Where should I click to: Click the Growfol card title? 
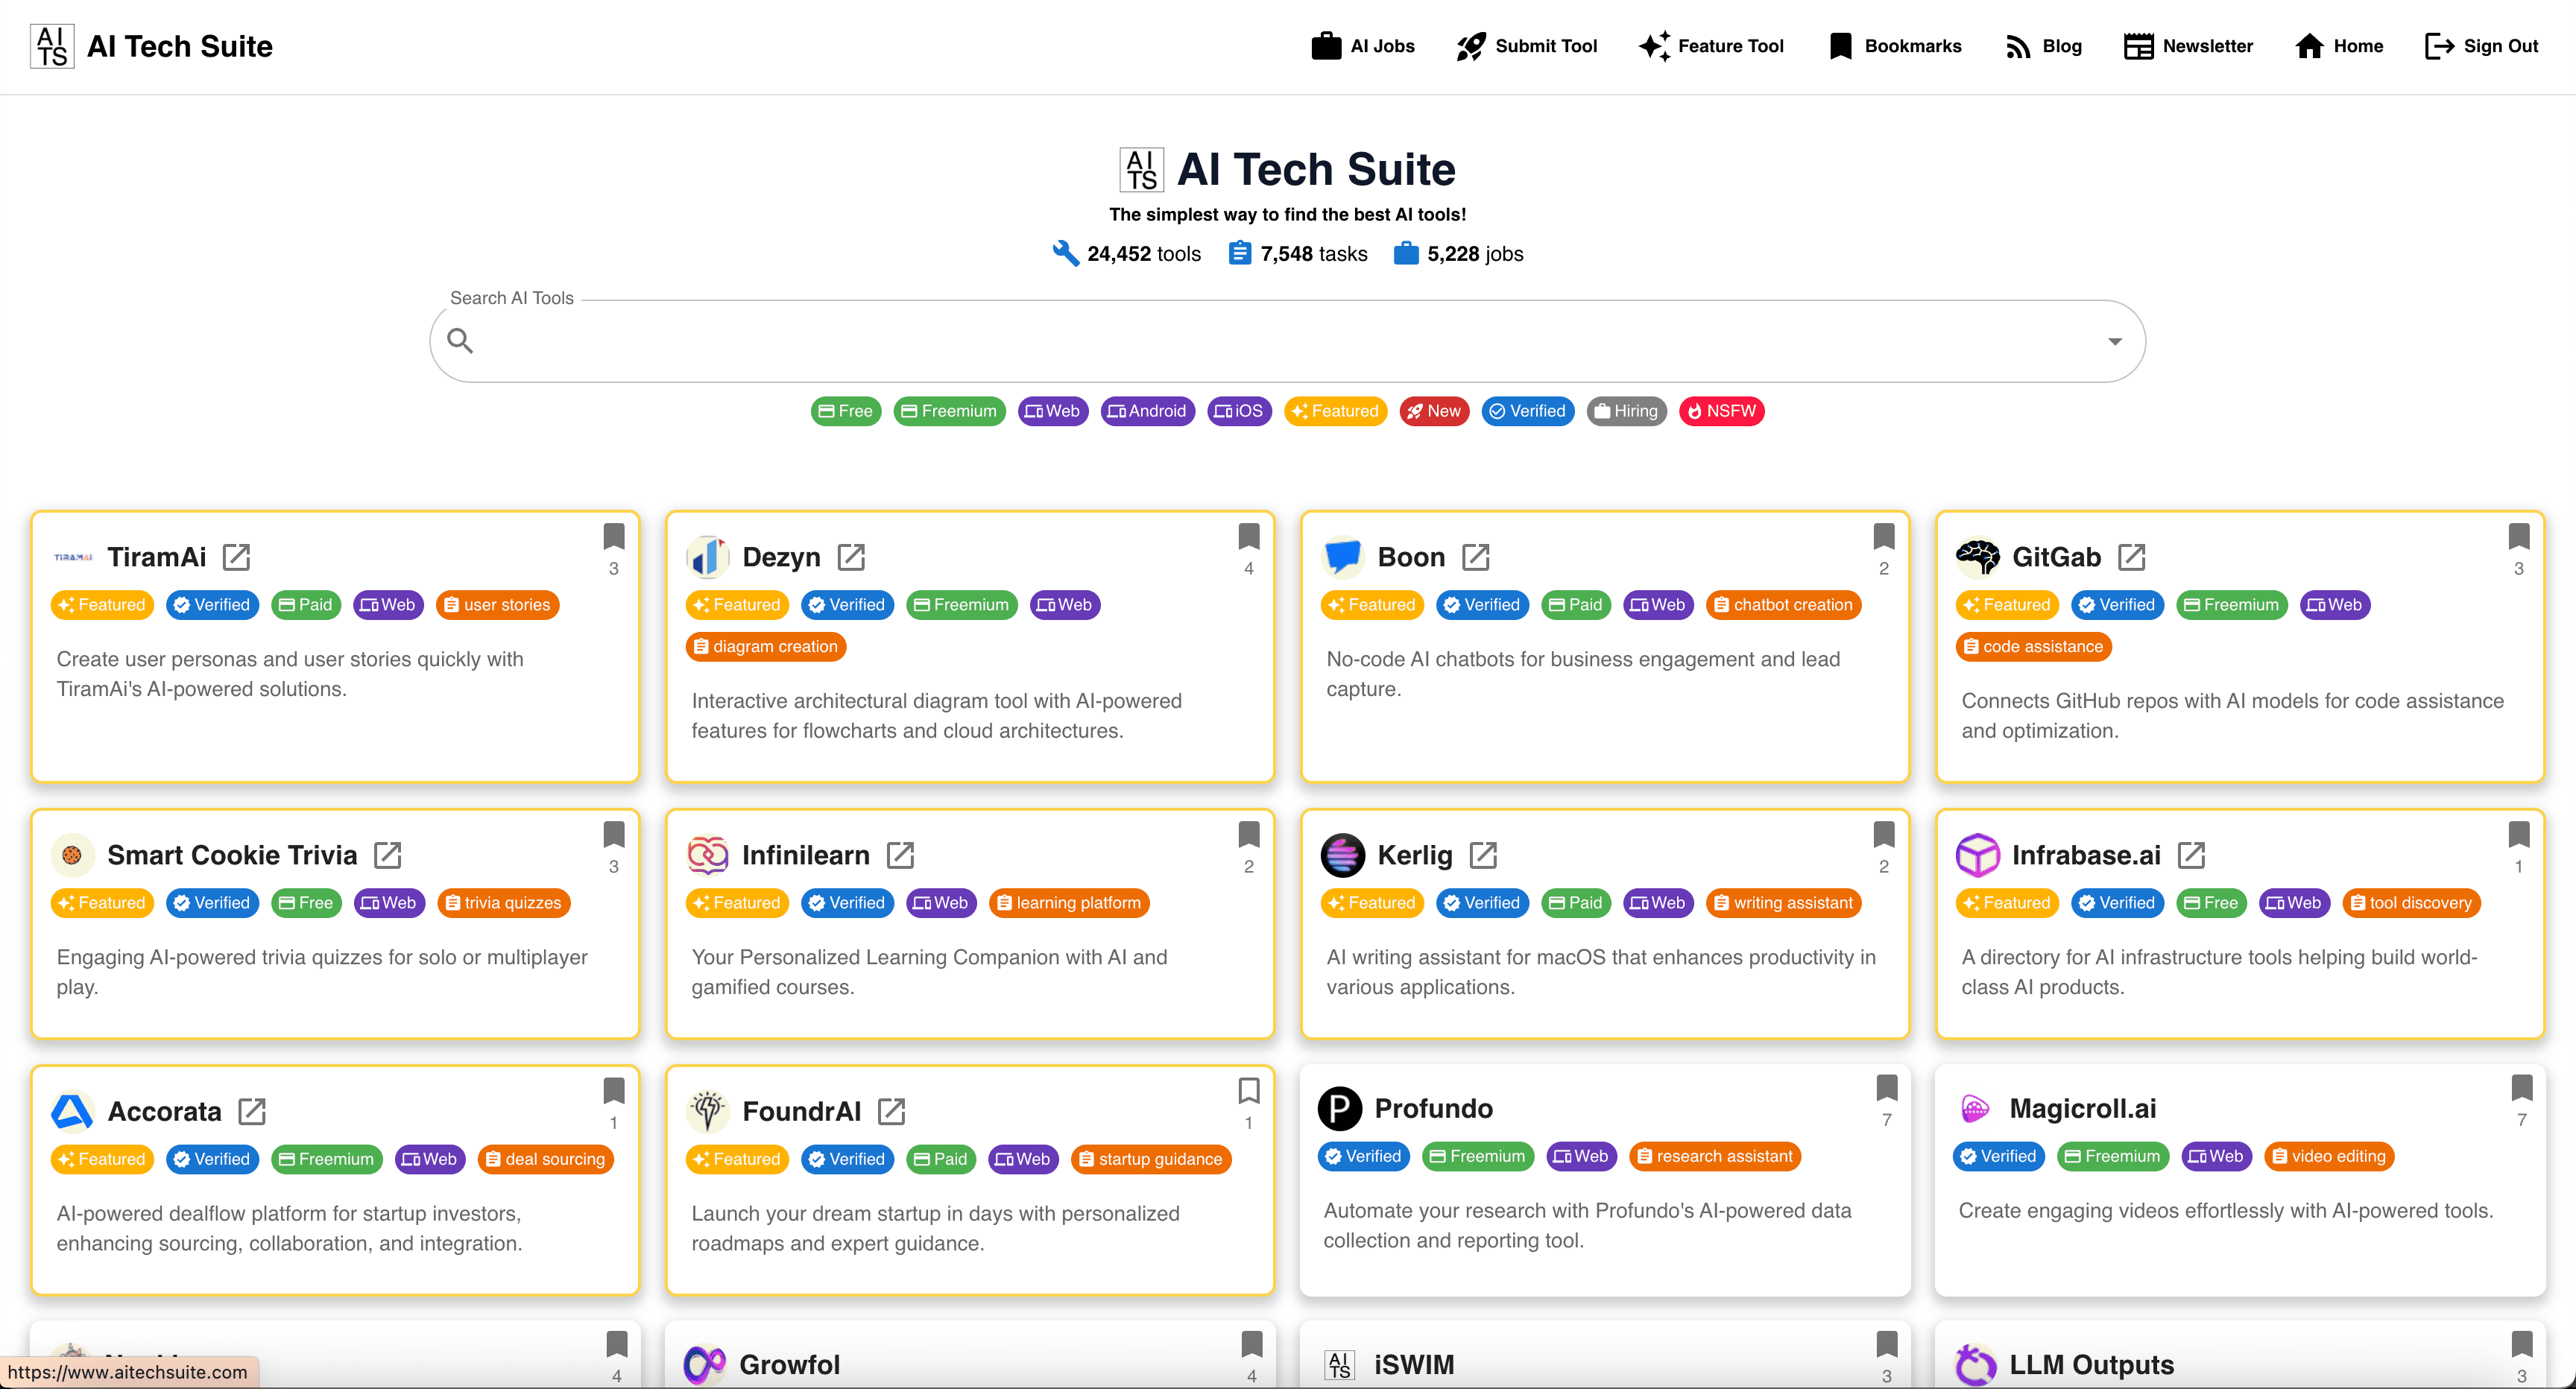790,1364
